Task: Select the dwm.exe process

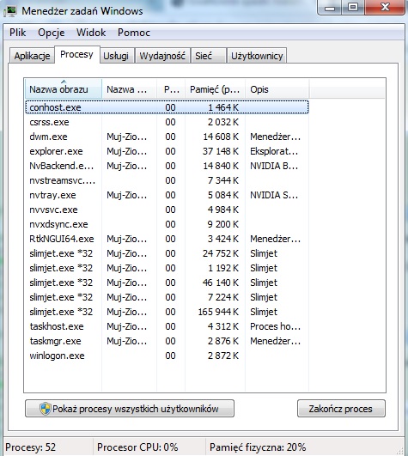Action: point(167,137)
